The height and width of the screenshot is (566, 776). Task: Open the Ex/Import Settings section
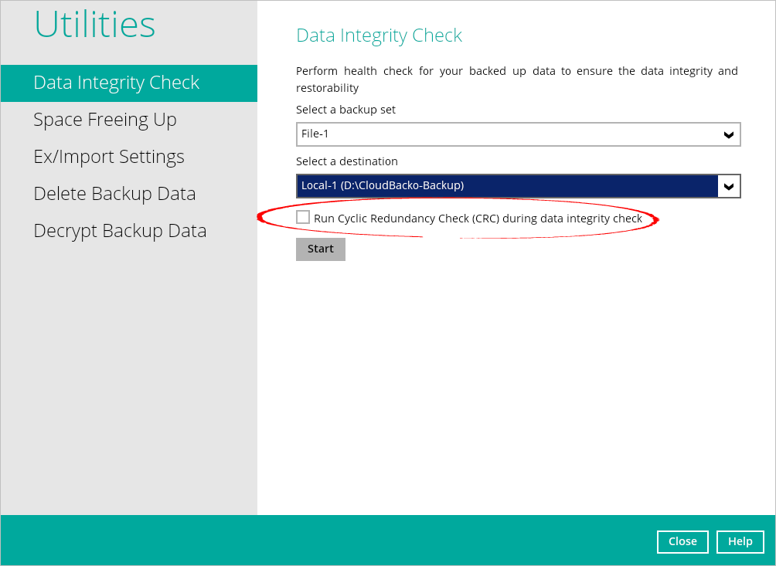pos(109,157)
